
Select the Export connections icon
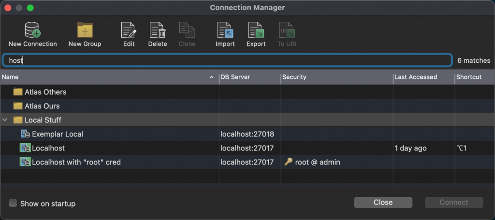256,30
